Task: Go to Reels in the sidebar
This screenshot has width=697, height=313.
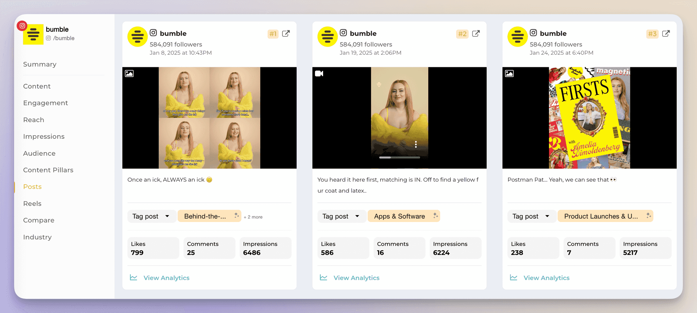Action: point(32,203)
